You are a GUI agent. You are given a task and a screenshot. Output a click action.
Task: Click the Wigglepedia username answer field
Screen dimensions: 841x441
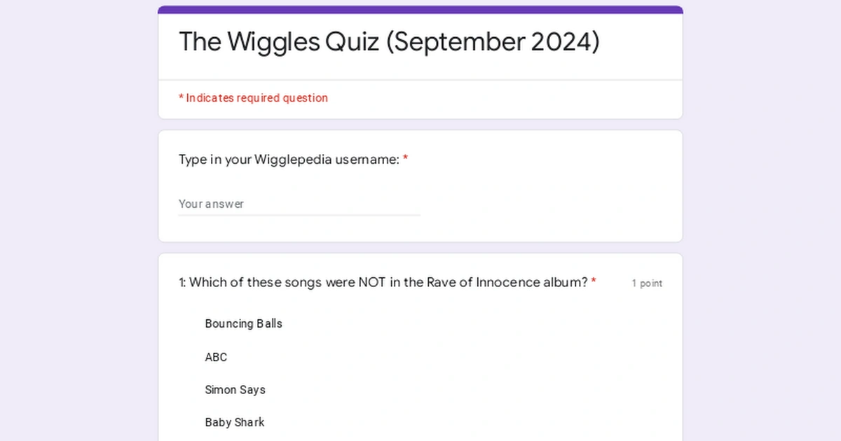299,204
